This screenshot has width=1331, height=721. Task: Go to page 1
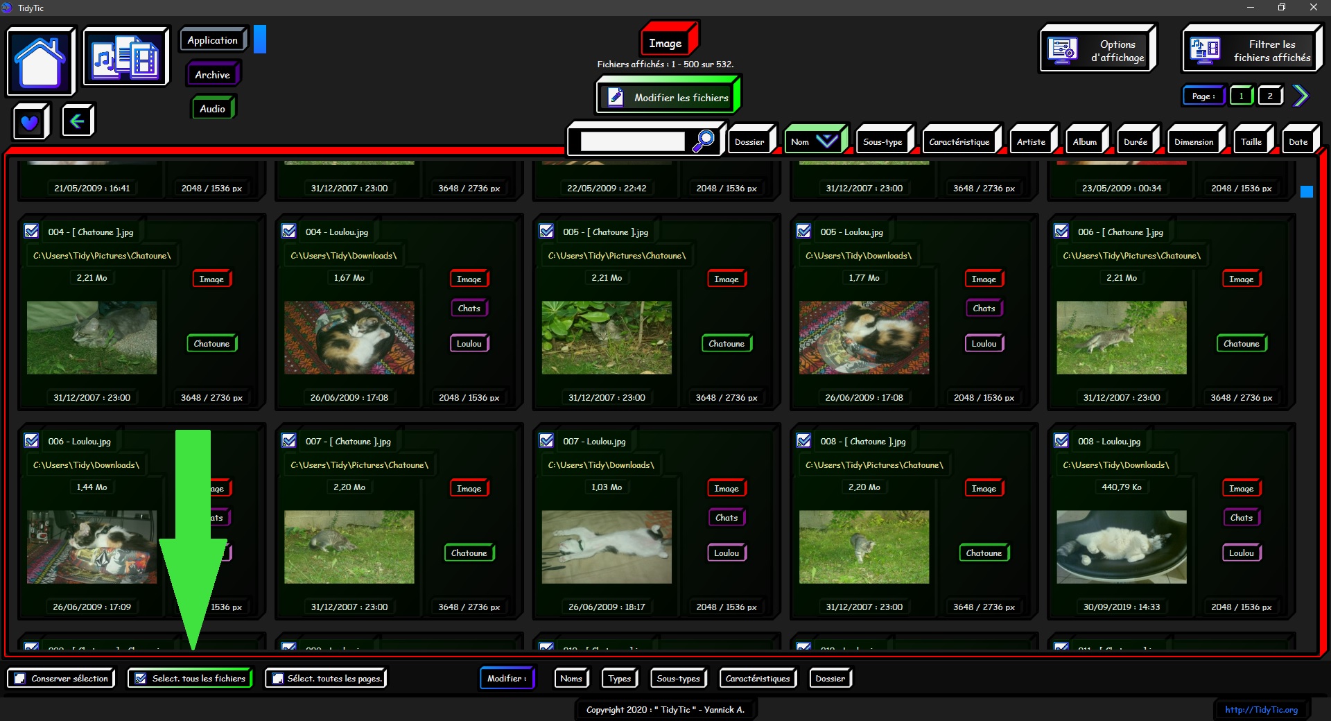(1241, 96)
